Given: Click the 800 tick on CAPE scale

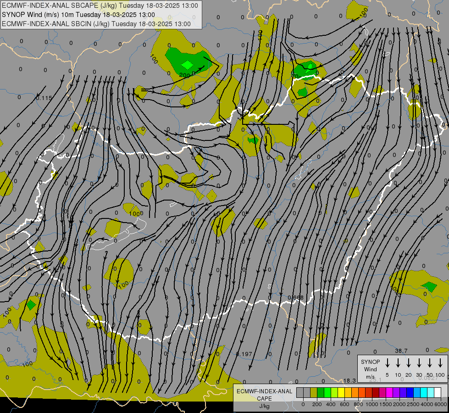Looking at the screenshot, I should (358, 404).
